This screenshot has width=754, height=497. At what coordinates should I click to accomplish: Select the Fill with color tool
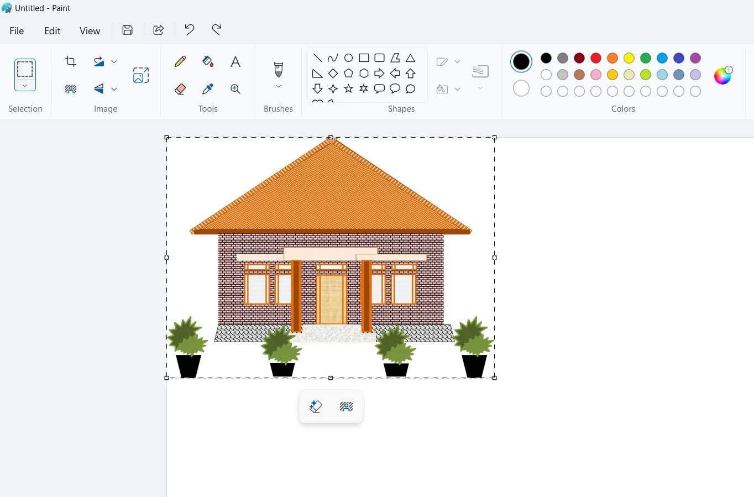(x=208, y=61)
